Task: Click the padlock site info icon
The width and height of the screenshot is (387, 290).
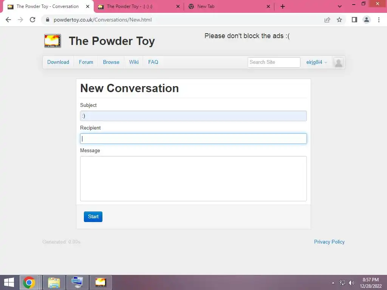Action: pyautogui.click(x=48, y=20)
